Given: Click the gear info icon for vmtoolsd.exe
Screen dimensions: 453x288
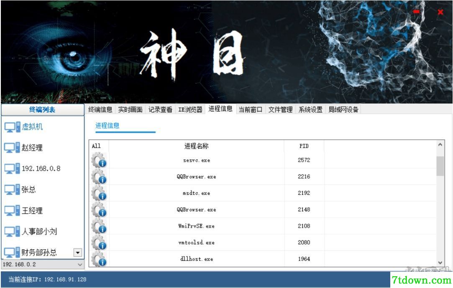Looking at the screenshot, I should [x=99, y=243].
